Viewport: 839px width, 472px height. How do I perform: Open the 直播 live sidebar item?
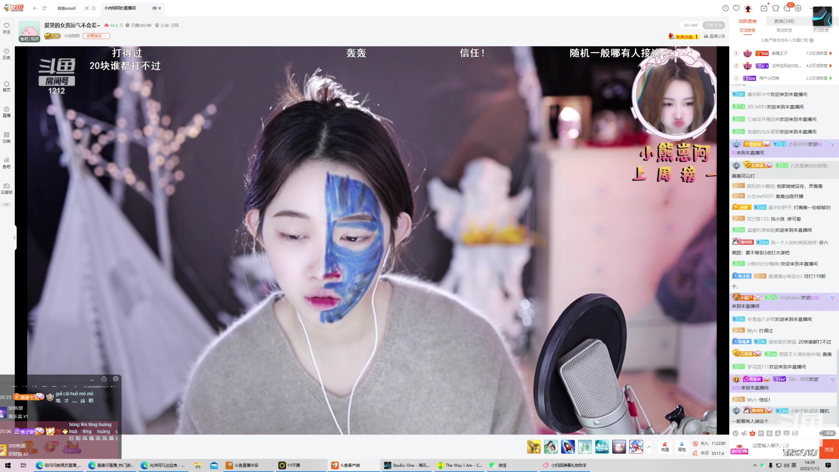coord(7,112)
